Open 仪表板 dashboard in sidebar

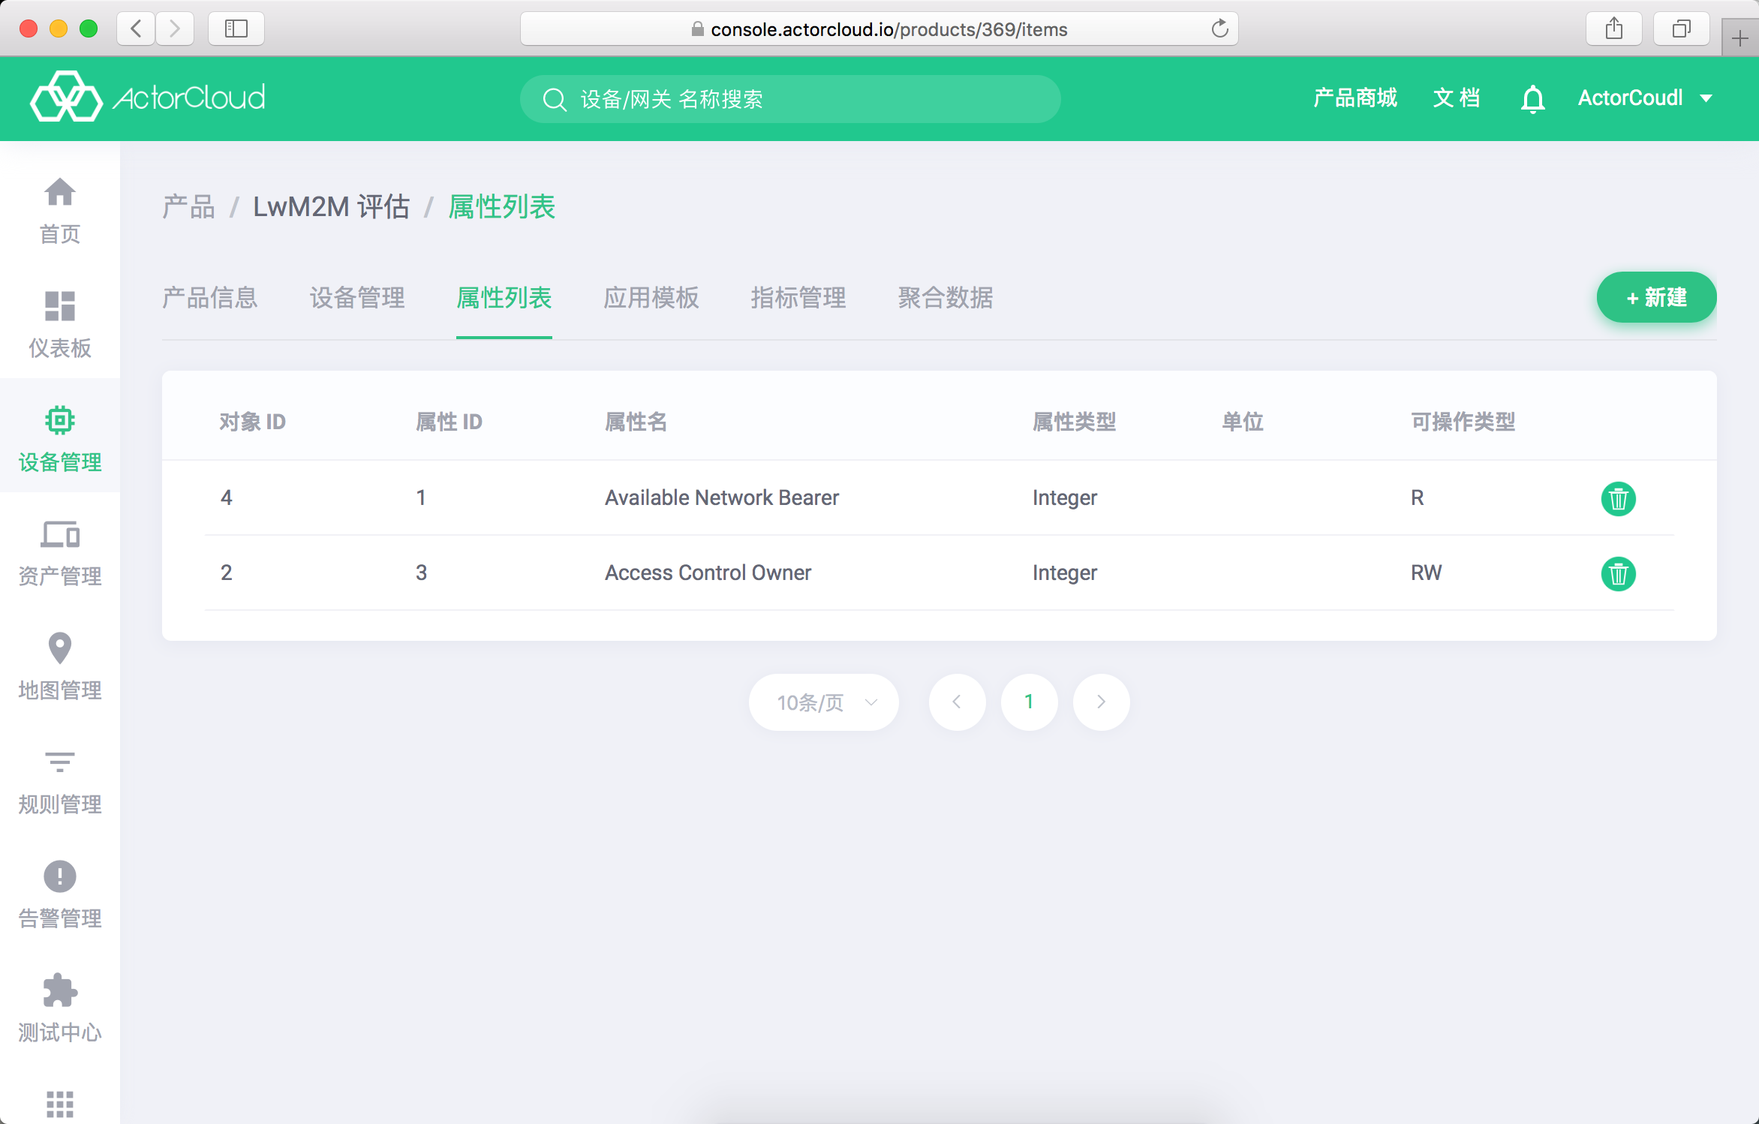click(60, 325)
